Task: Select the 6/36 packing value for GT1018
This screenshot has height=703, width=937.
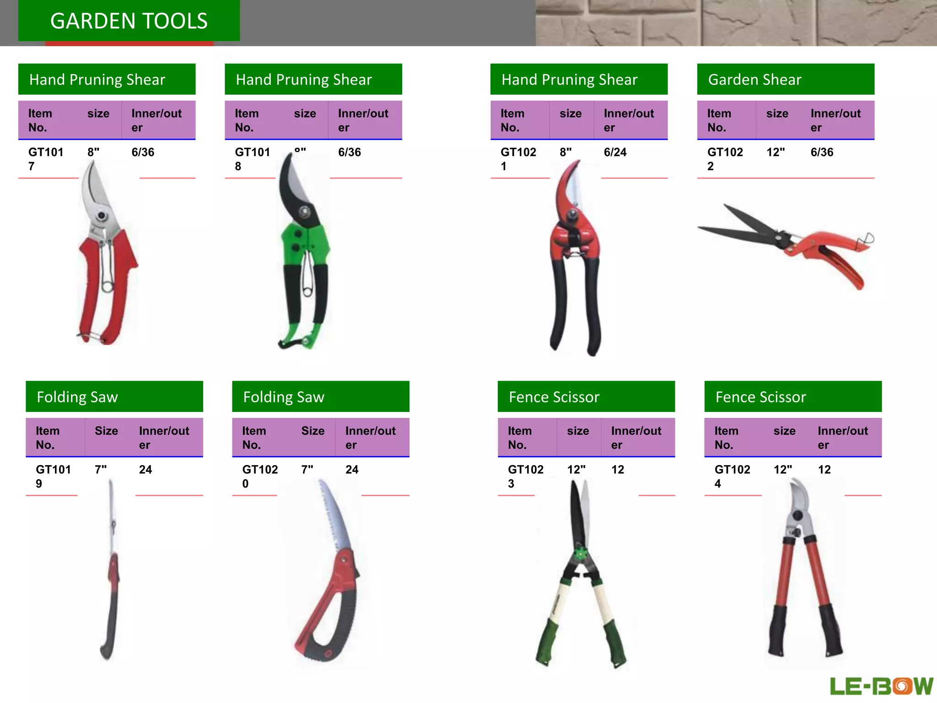Action: point(350,152)
